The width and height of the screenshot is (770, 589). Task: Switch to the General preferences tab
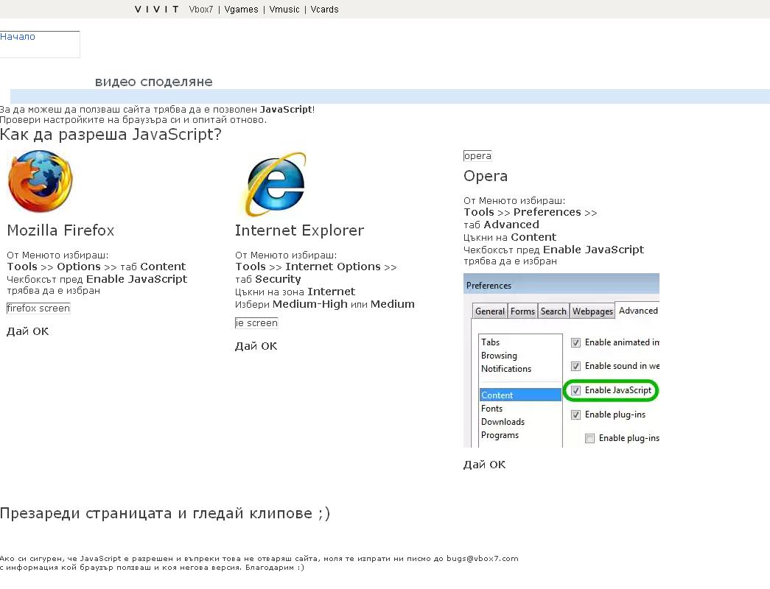coord(490,311)
